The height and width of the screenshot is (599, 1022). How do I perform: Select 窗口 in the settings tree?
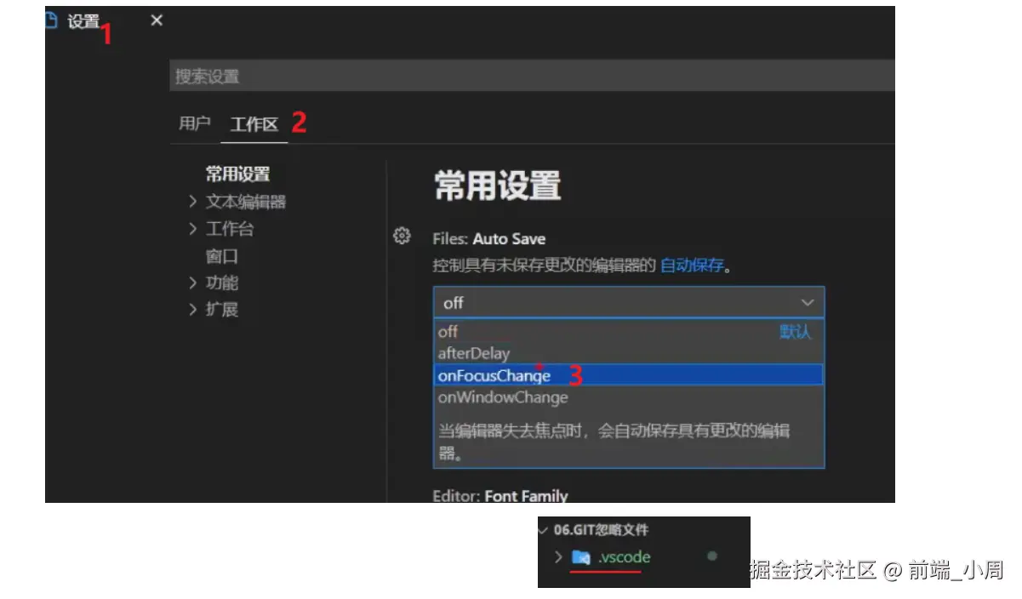[222, 256]
